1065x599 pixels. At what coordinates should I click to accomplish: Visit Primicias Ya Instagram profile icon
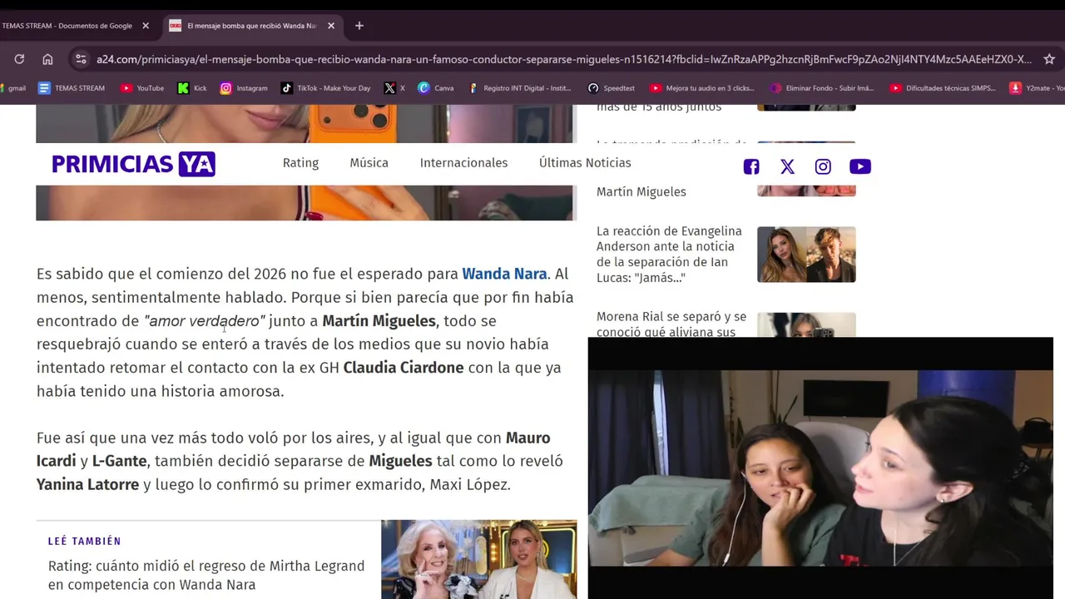[823, 166]
